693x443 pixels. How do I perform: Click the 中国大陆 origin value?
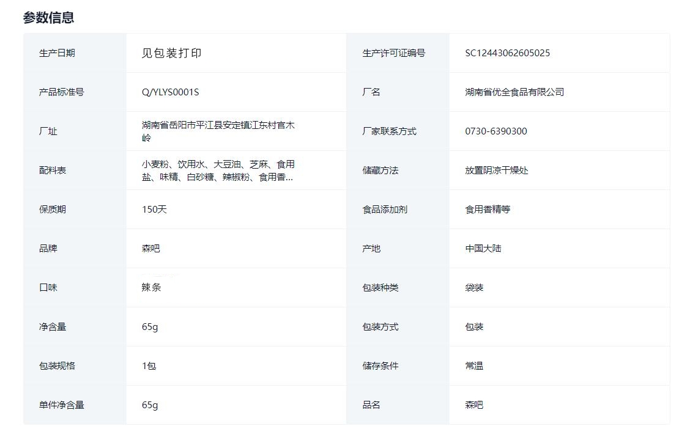click(x=483, y=249)
